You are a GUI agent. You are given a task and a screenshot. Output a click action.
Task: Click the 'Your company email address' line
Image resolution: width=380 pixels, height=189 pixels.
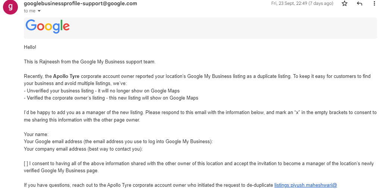(84, 149)
